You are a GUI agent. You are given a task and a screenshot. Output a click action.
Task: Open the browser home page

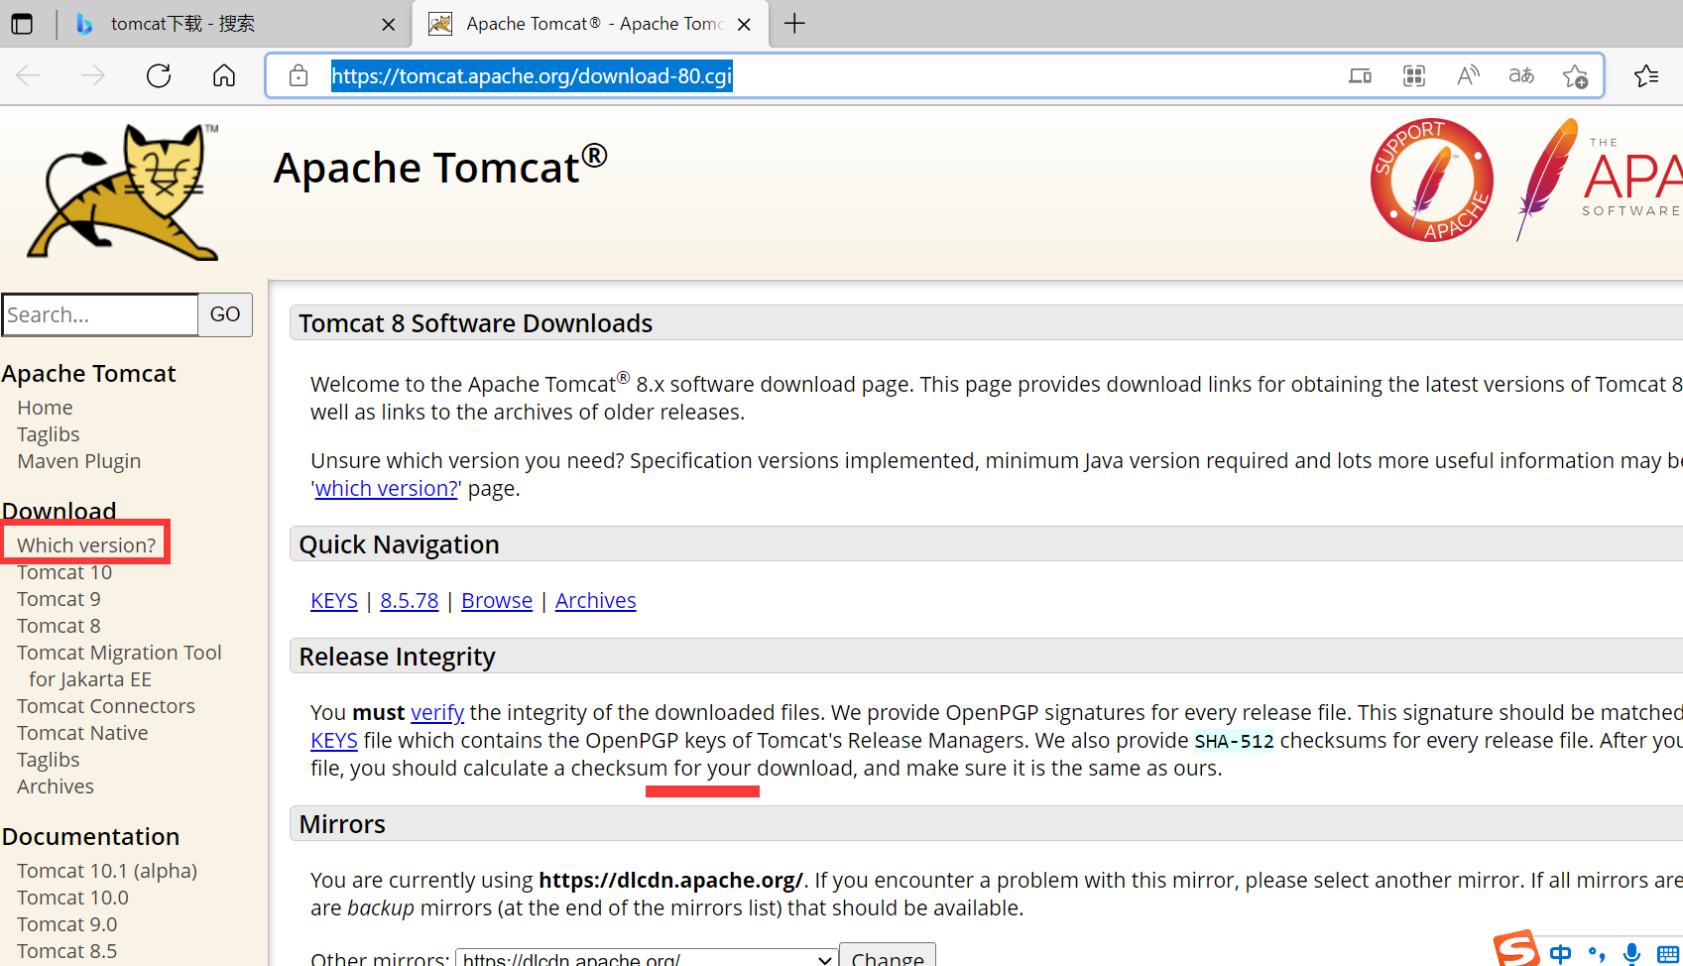click(224, 75)
